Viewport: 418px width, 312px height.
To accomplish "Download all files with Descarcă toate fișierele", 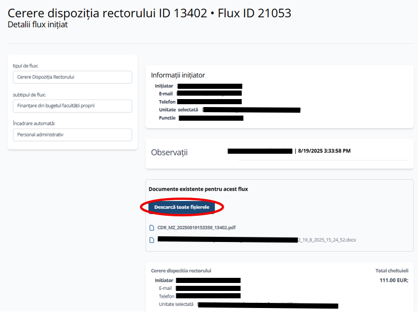I will tap(181, 207).
